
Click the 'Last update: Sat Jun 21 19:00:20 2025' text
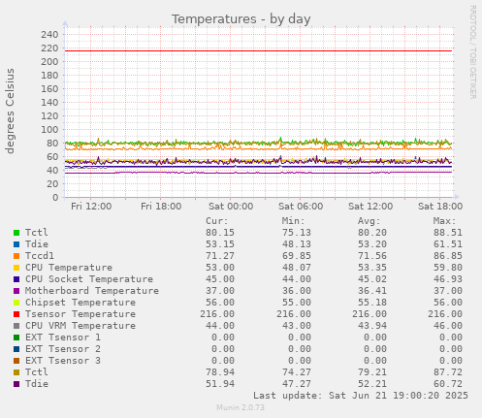[361, 396]
